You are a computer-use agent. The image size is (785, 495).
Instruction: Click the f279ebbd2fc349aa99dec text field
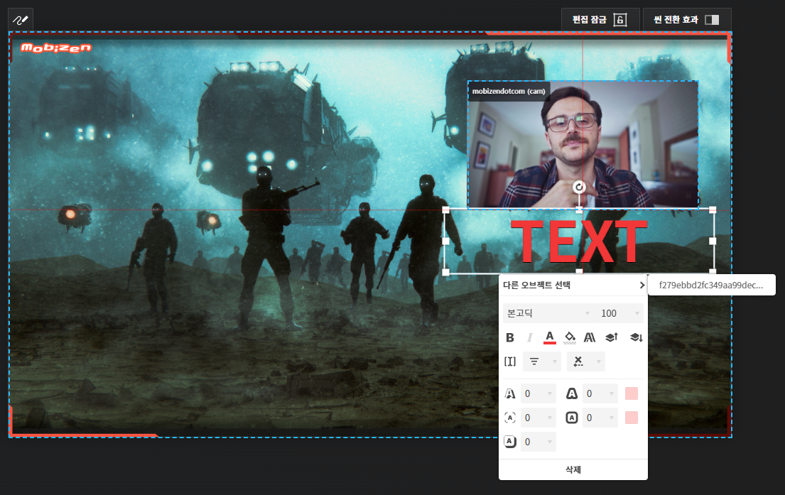(x=710, y=284)
